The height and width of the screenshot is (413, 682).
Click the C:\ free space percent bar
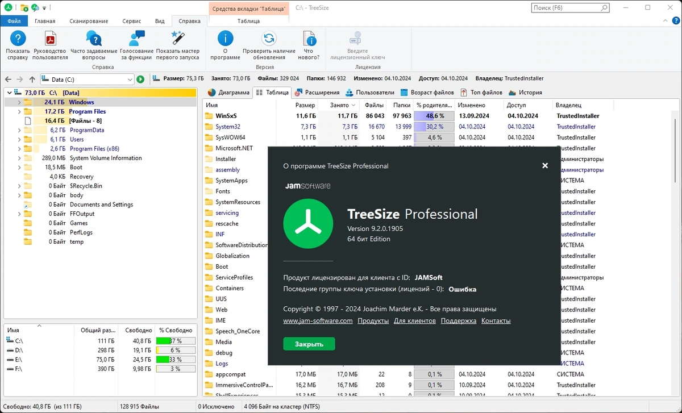(x=176, y=341)
